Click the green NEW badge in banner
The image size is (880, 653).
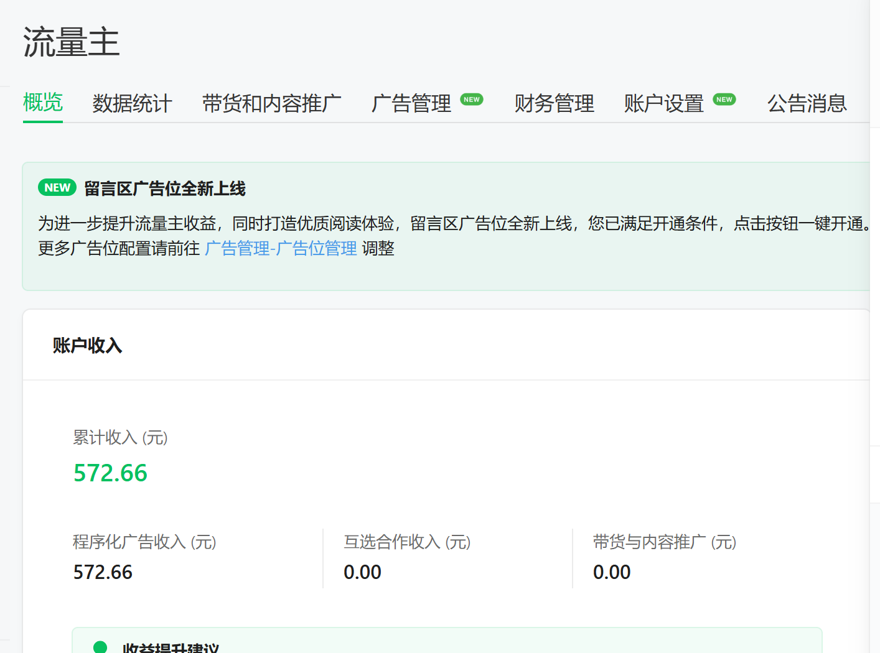coord(57,188)
